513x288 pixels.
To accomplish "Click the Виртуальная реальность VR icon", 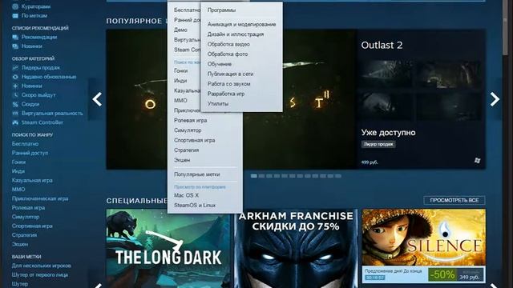I will [x=15, y=114].
